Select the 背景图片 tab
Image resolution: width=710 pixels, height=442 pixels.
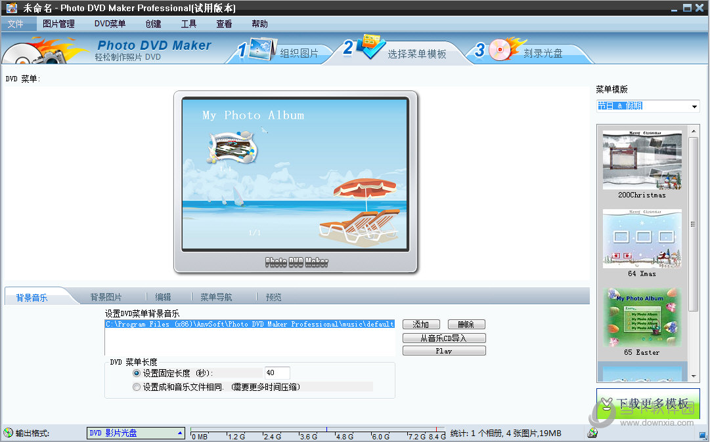106,297
